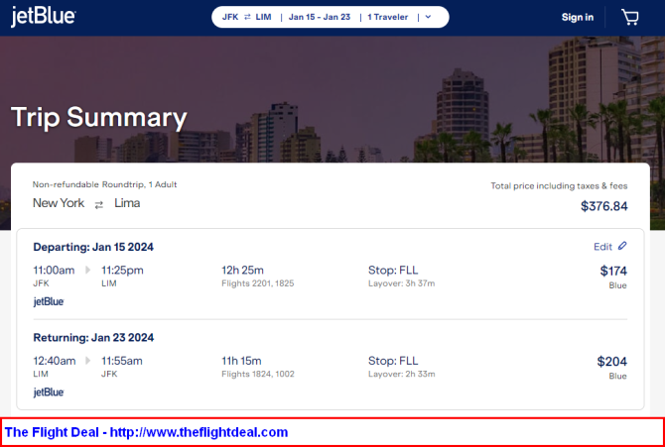Click the swap arrows between JFK and LIM

[247, 18]
